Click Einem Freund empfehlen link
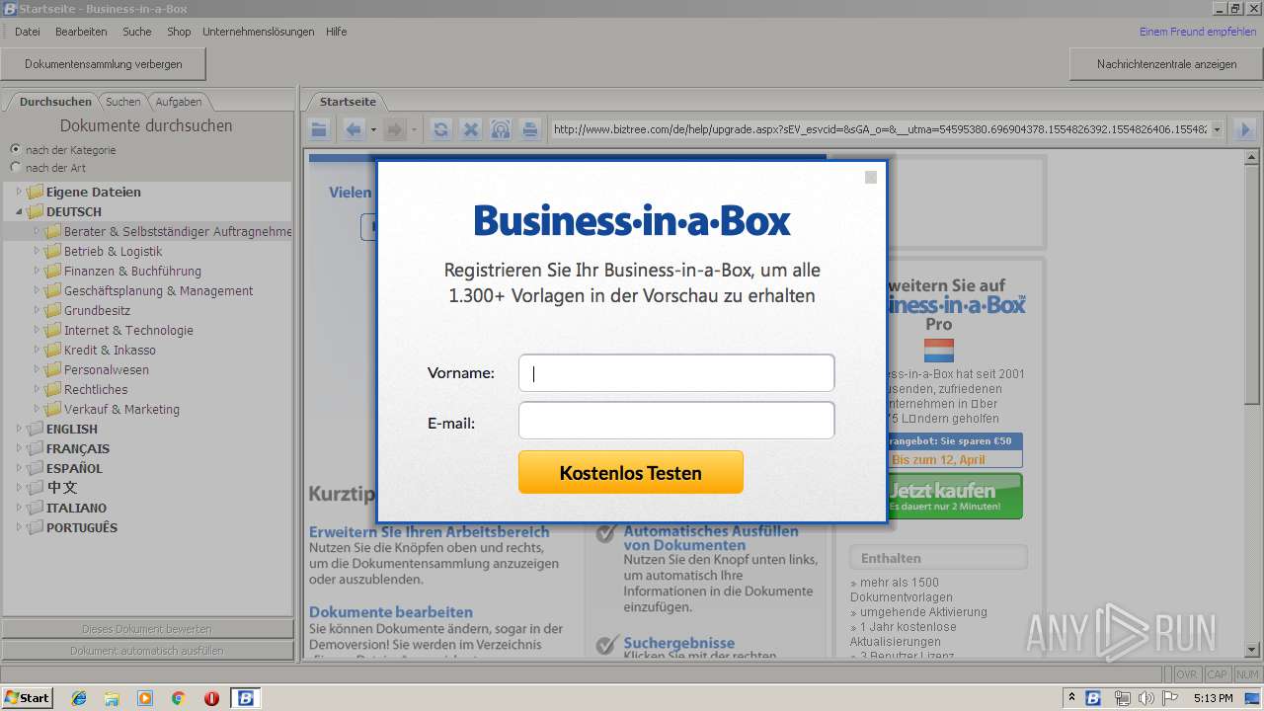 point(1198,32)
